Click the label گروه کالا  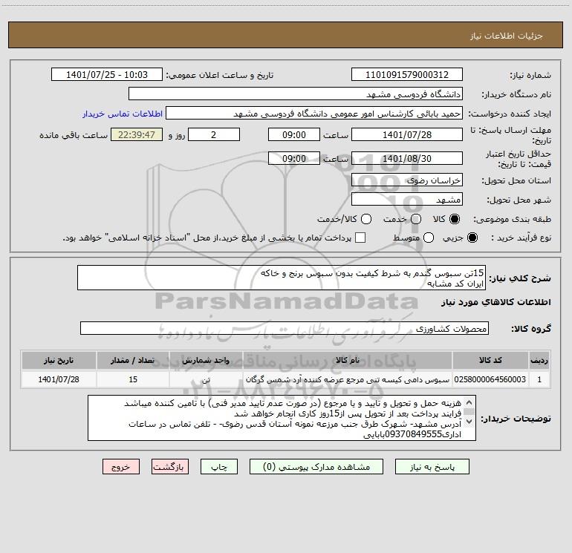tap(531, 329)
